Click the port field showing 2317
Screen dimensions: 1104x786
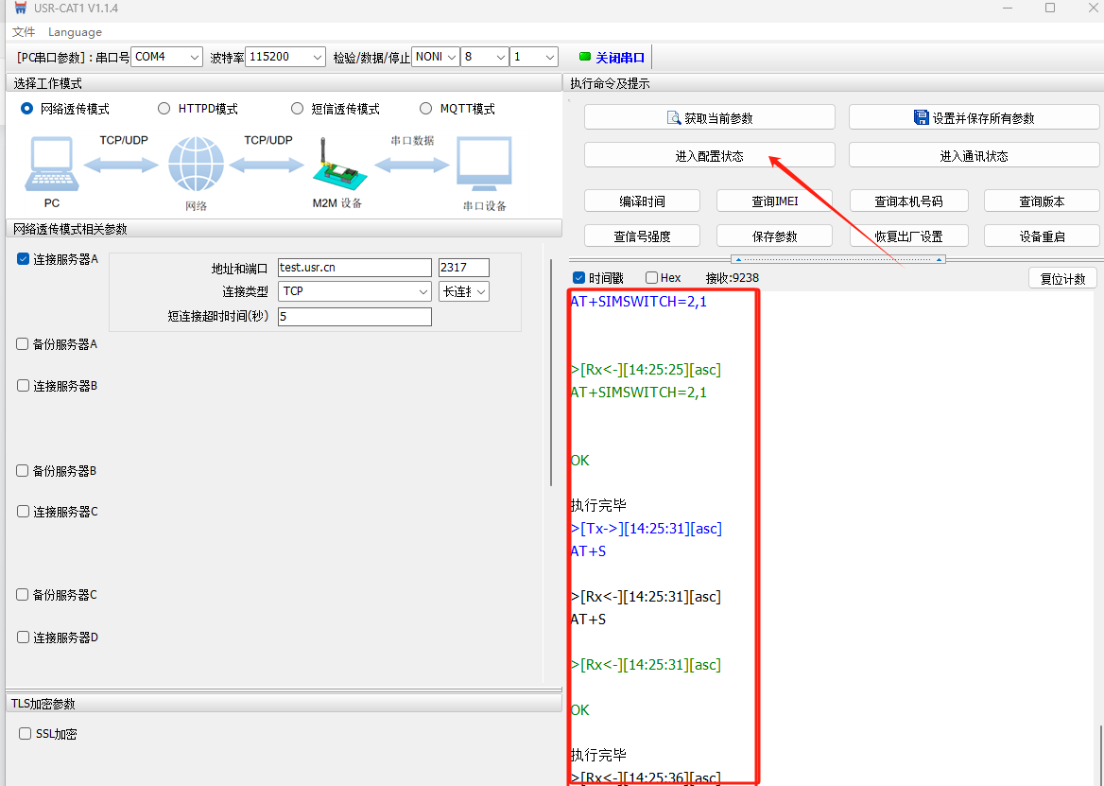[463, 268]
